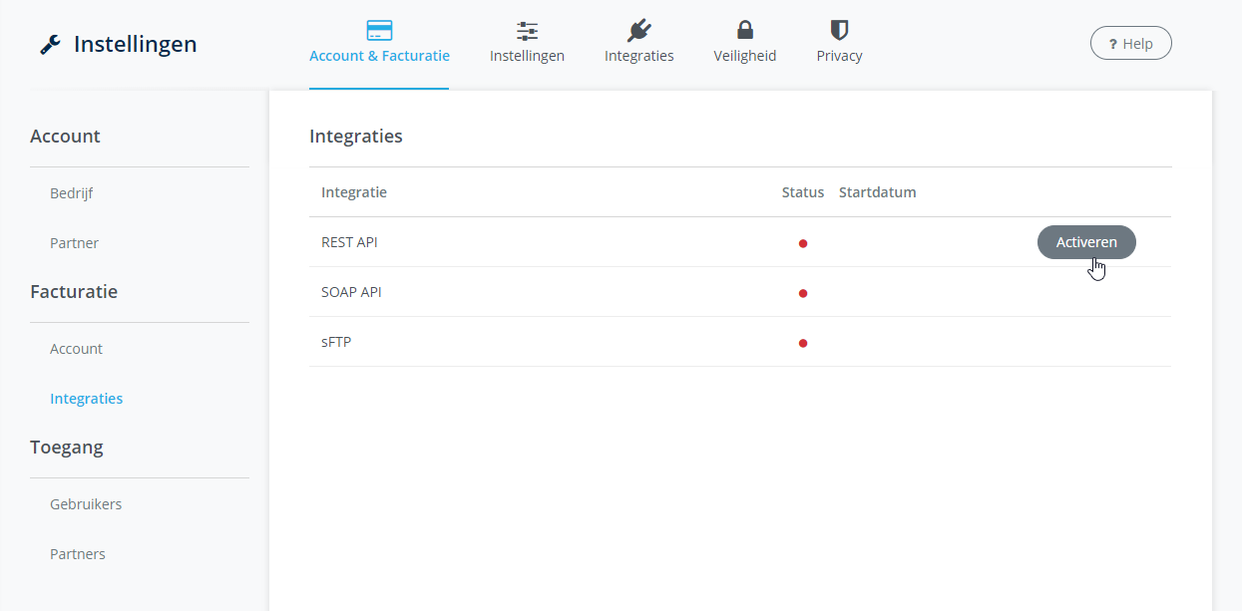The image size is (1242, 611).
Task: Open Gebruikers under Toegang
Action: coord(86,504)
